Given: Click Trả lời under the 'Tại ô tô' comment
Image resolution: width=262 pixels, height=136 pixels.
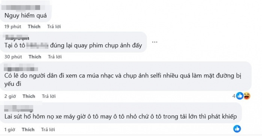Looking at the screenshot, I should click(55, 57).
